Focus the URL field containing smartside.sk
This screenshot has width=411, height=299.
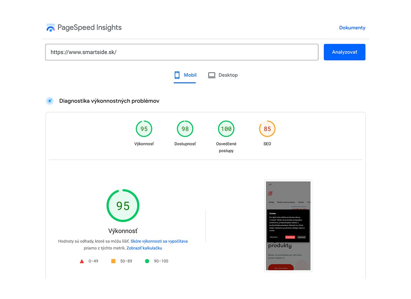182,52
